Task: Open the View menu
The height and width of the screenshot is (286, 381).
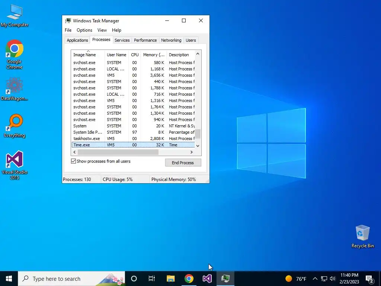Action: [102, 30]
